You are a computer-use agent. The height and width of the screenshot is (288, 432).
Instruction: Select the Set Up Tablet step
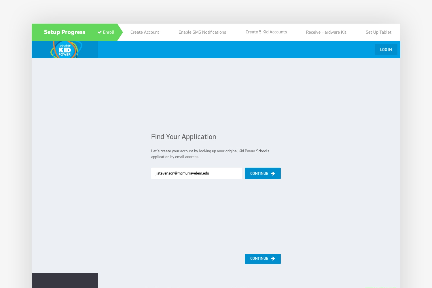click(378, 32)
